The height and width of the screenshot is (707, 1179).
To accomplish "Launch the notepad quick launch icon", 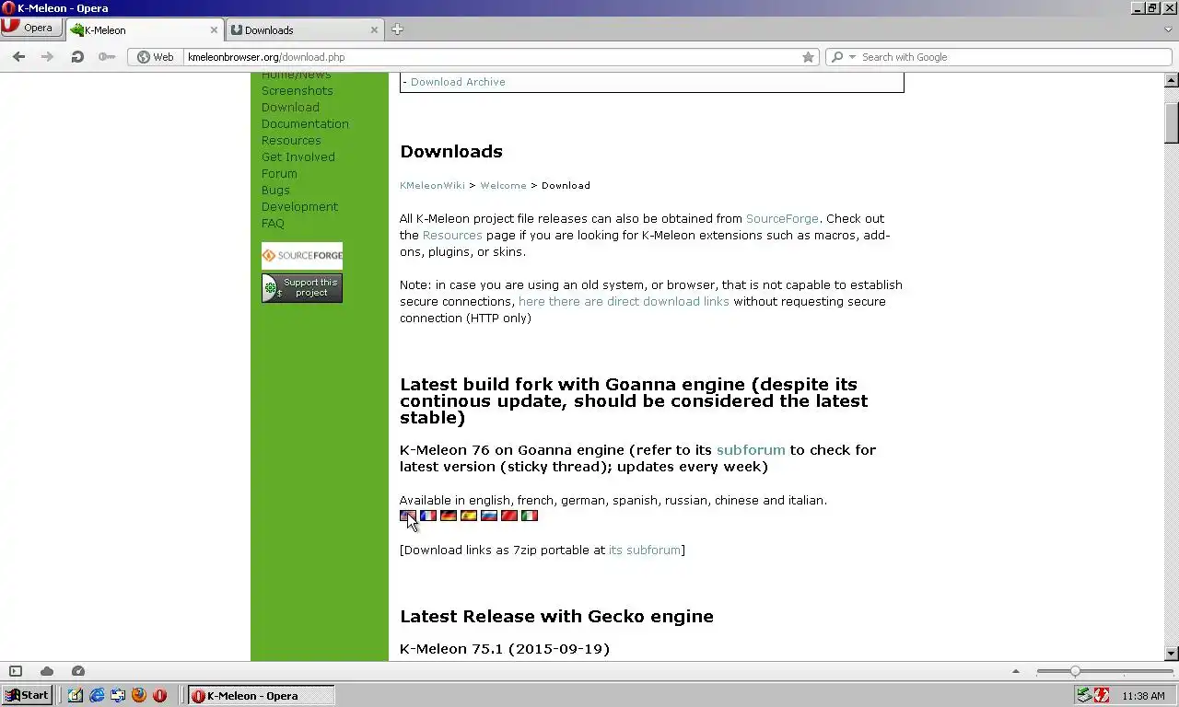I will click(76, 695).
